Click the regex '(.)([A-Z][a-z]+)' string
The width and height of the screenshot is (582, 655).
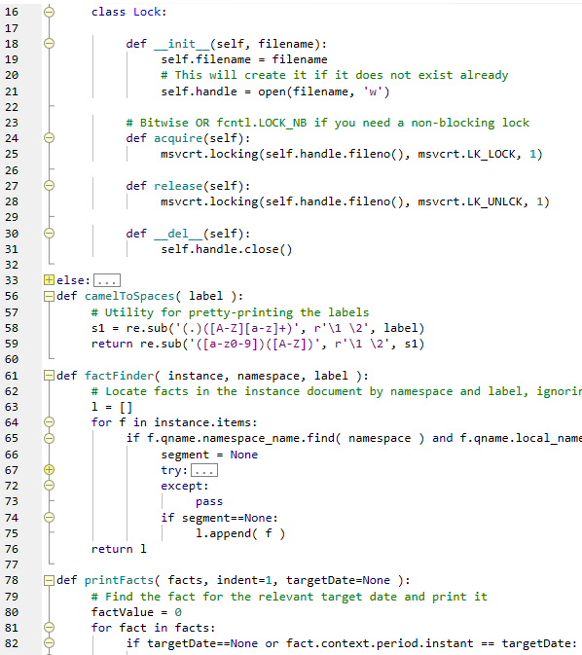pyautogui.click(x=237, y=328)
